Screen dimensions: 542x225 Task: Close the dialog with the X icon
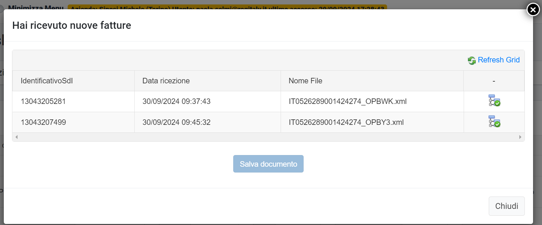pos(533,10)
